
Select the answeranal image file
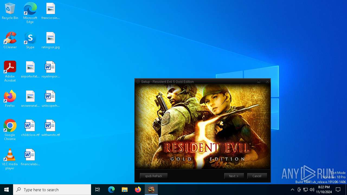click(x=30, y=99)
